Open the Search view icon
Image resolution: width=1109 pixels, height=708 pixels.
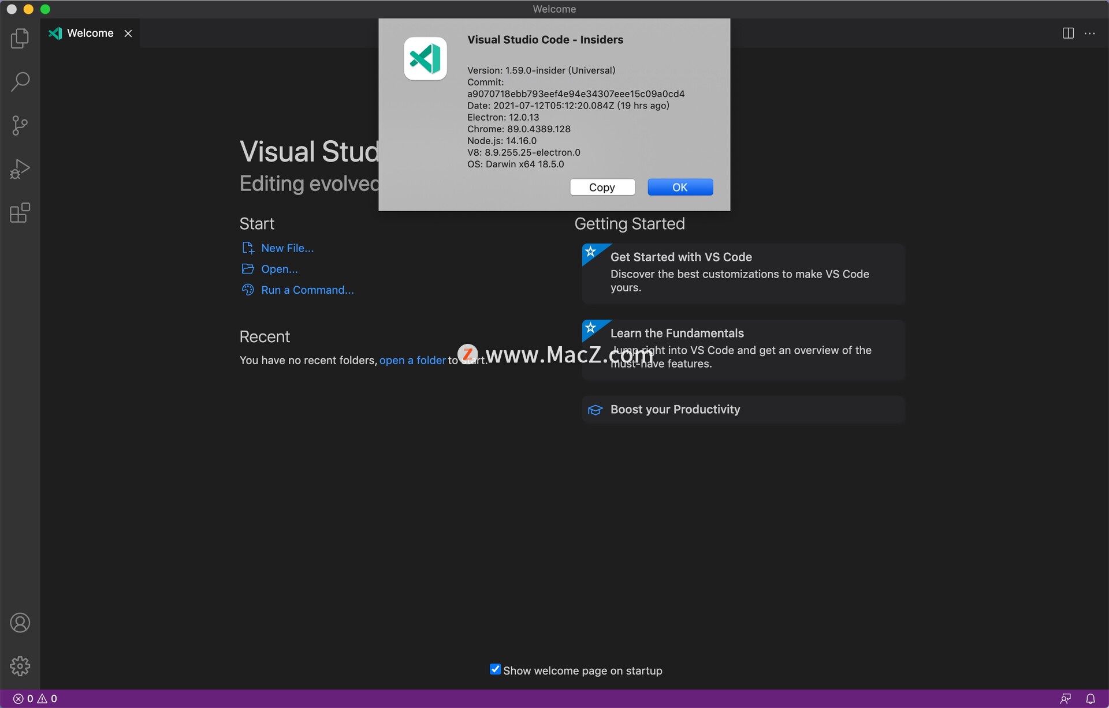point(20,81)
